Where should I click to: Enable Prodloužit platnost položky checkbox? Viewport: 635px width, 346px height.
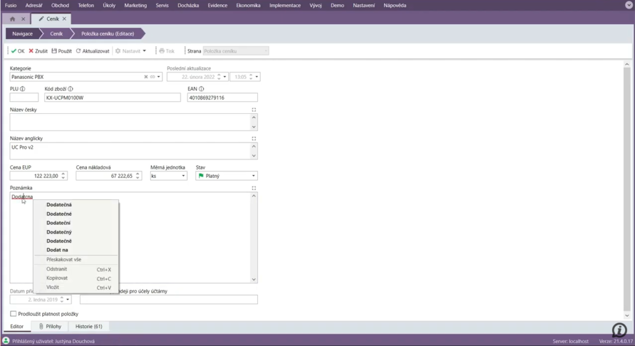(x=14, y=314)
